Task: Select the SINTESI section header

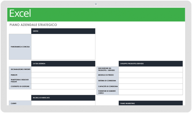Action: coord(63,31)
